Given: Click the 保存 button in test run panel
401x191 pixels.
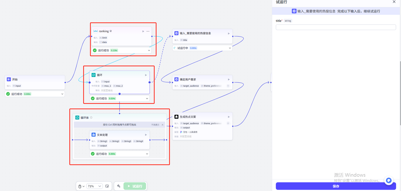Looking at the screenshot, I should (x=336, y=186).
